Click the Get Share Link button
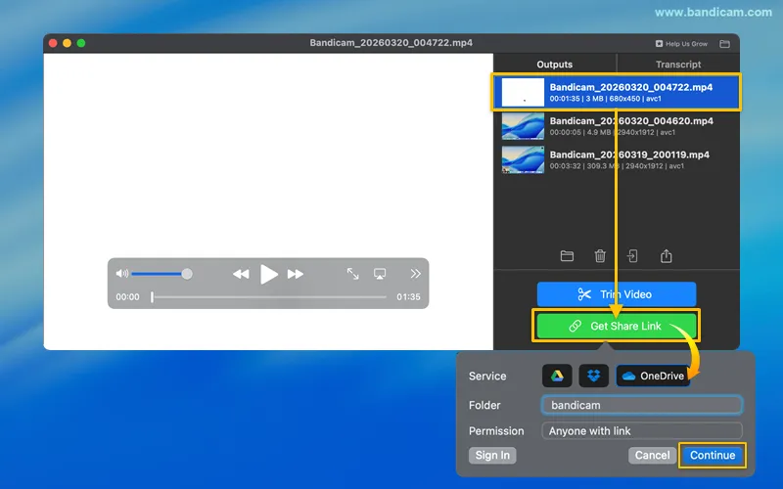Screen dimensions: 783x489 coord(617,326)
